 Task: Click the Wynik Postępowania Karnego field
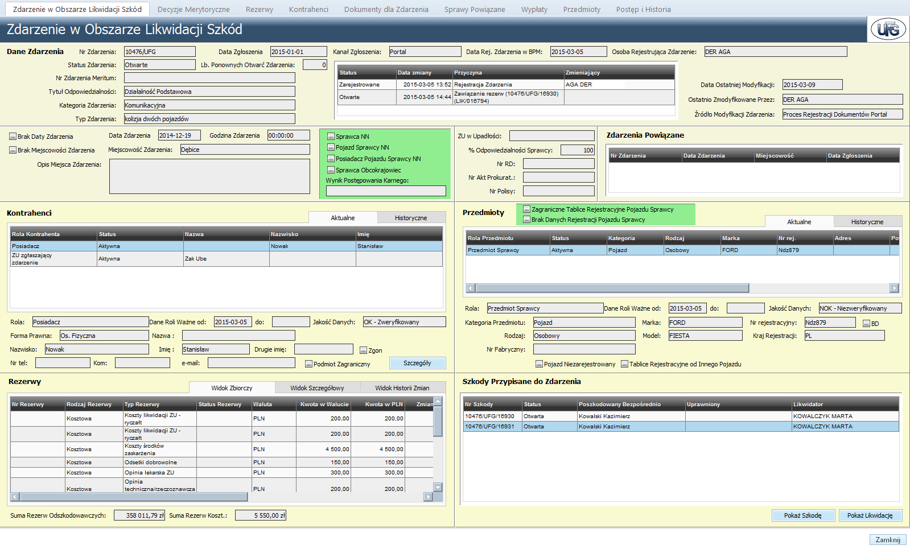pyautogui.click(x=386, y=191)
